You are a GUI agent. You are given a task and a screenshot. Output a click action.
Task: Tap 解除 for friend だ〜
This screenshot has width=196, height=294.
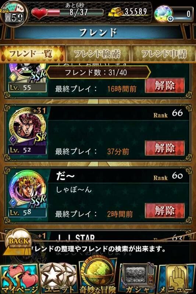165,211
